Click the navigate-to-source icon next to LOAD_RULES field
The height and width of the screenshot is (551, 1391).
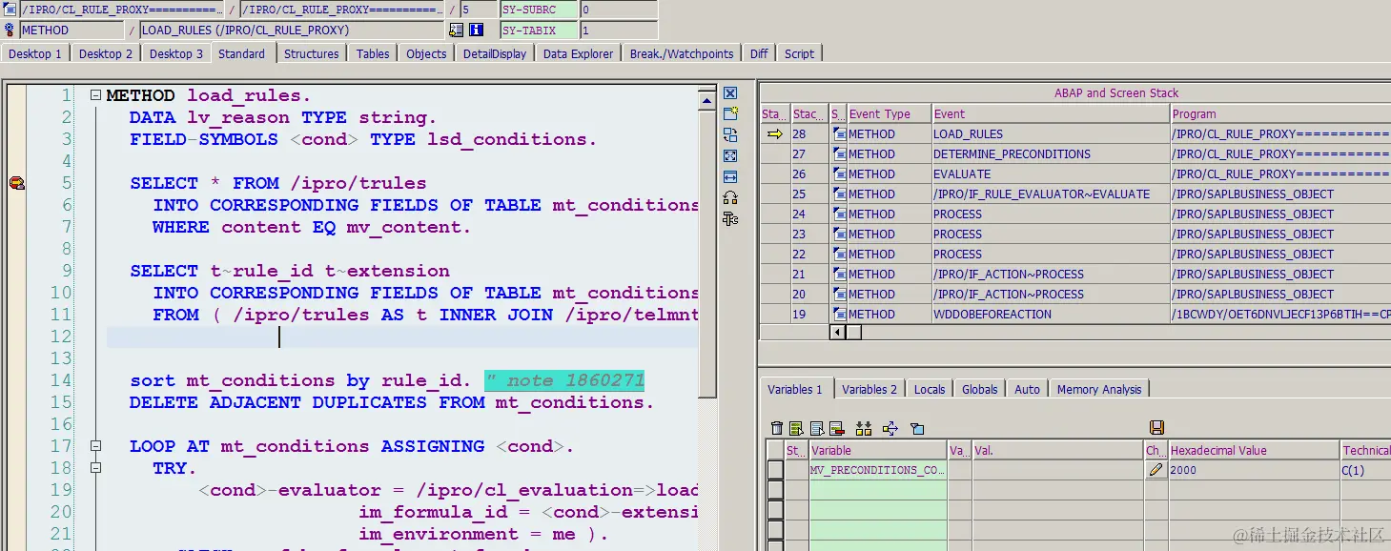coord(457,30)
